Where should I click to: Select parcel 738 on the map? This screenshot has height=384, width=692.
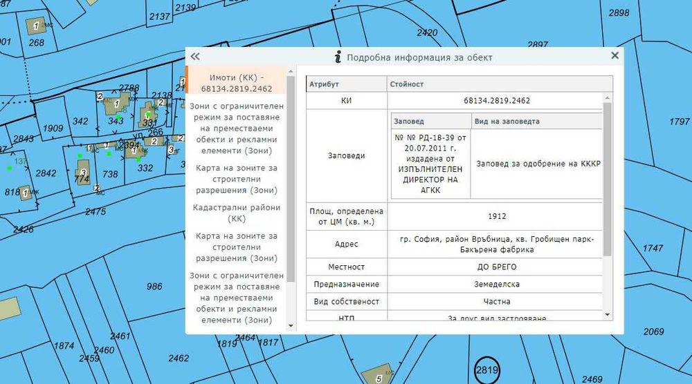[x=110, y=174]
